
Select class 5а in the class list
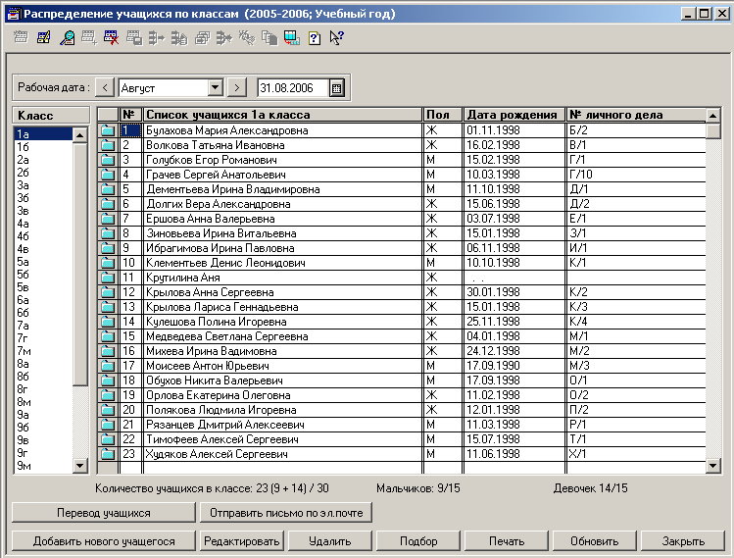pos(24,262)
